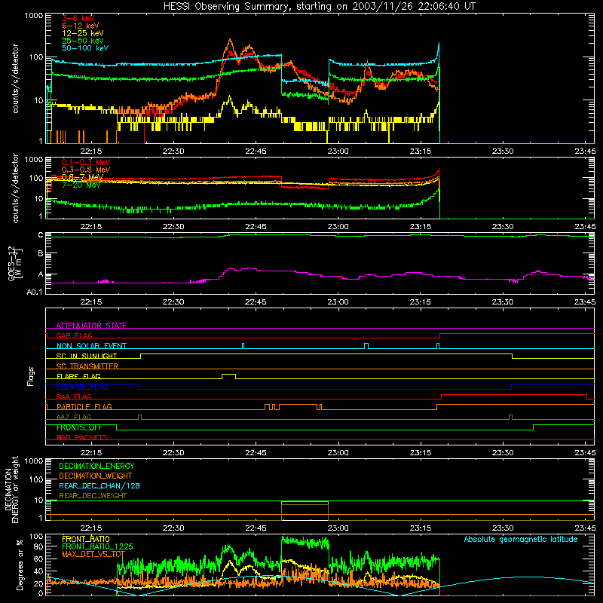Viewport: 603px width, 603px height.
Task: Click the 23:30 tick label under Flags plot
Action: pos(503,453)
